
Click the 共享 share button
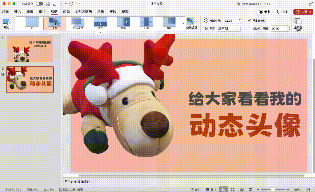[x=301, y=12]
